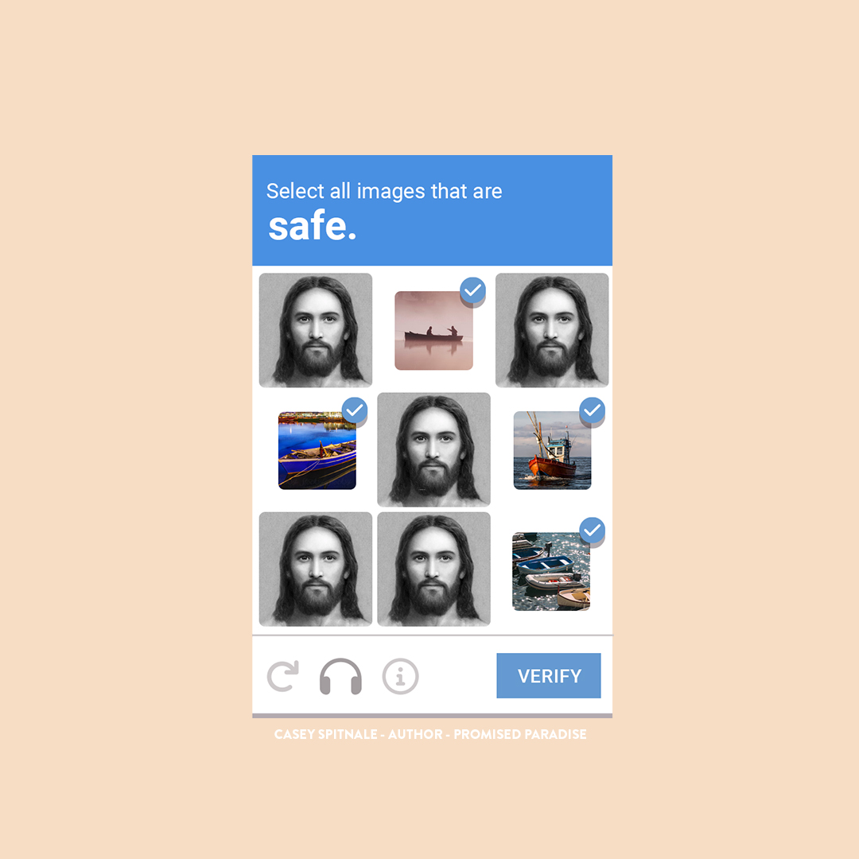Click the word safe in header
This screenshot has height=859, width=859.
[x=313, y=226]
